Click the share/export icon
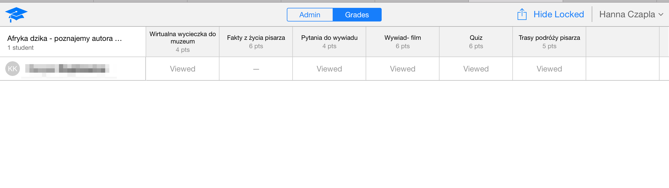The width and height of the screenshot is (669, 188). coord(522,14)
